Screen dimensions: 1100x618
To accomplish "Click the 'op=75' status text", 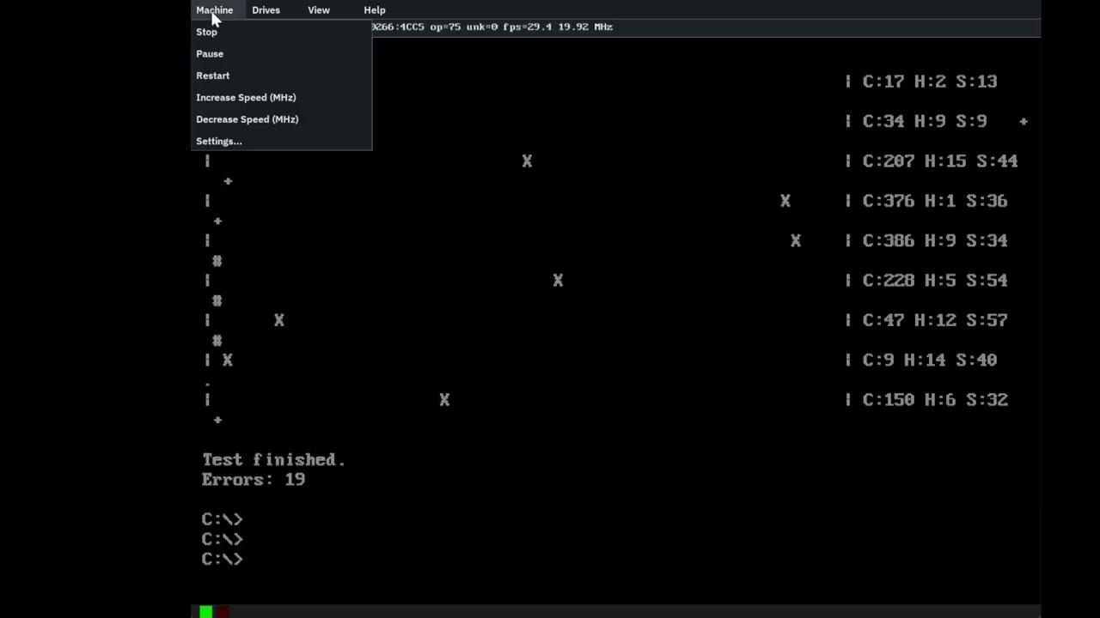I will (445, 27).
